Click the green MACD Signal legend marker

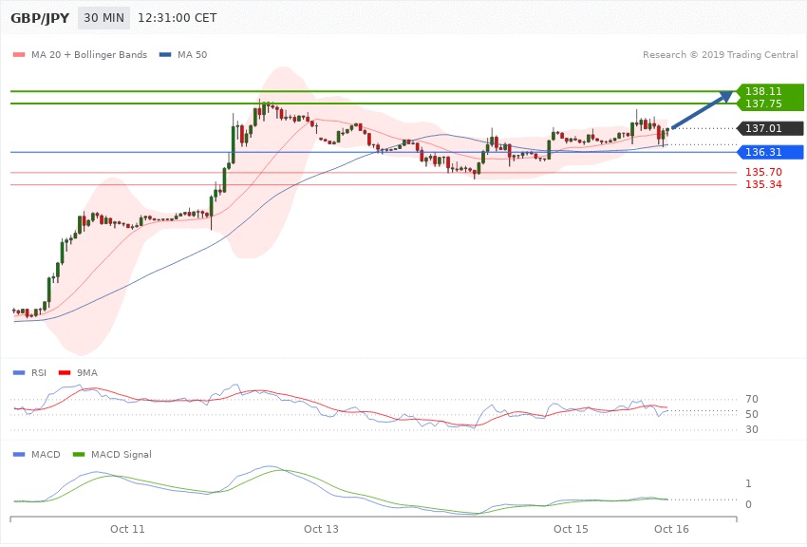click(79, 455)
